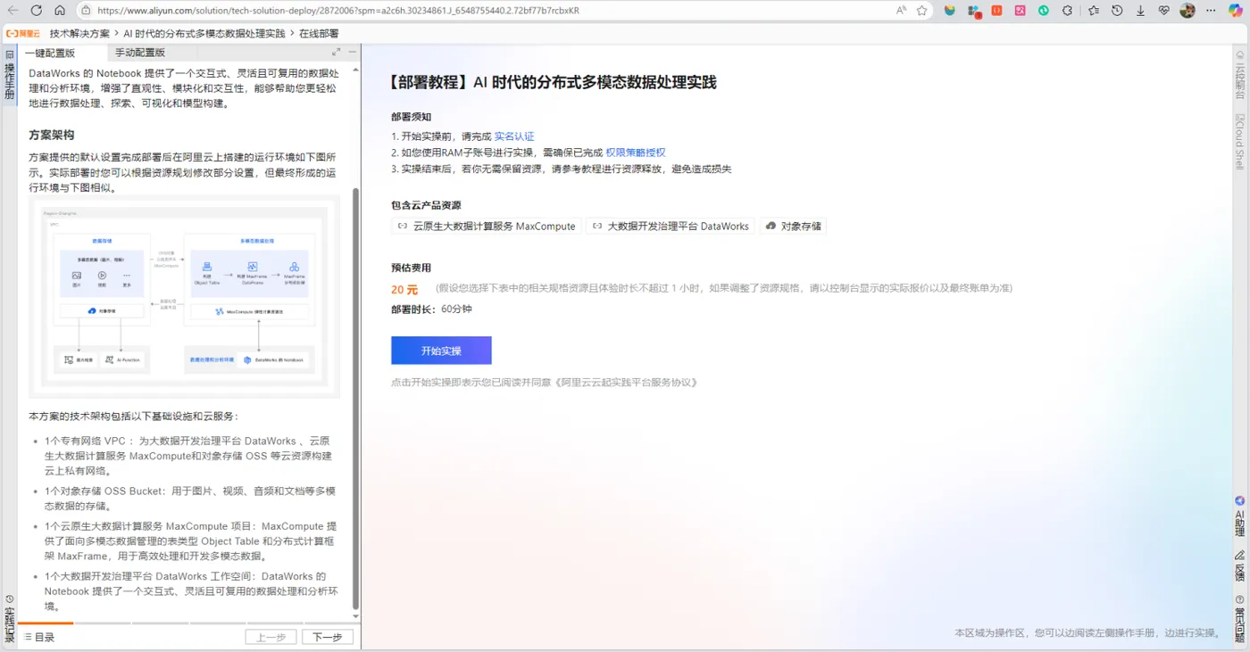This screenshot has width=1250, height=652.
Task: Open the user profile avatar
Action: coord(1187,11)
